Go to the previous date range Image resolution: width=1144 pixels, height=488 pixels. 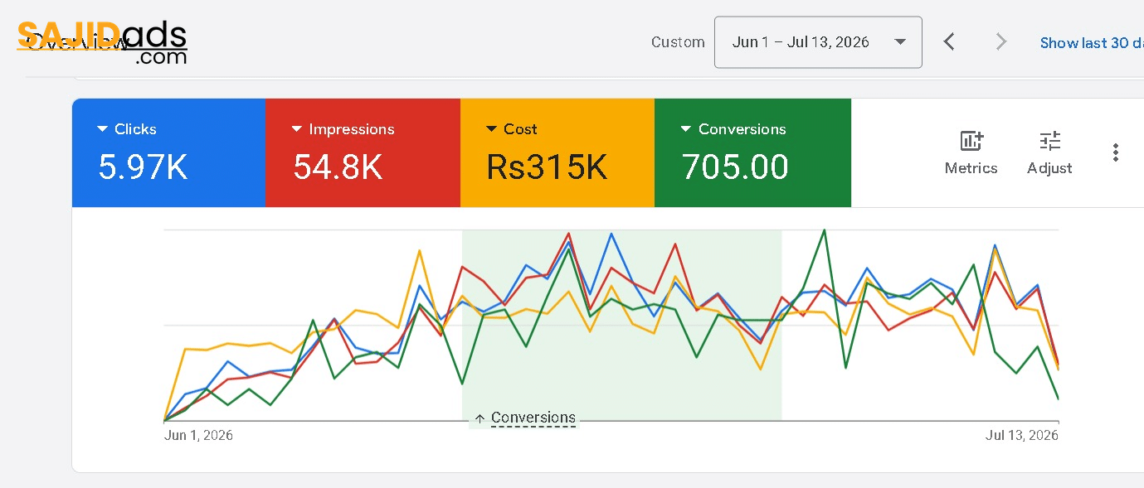(950, 41)
